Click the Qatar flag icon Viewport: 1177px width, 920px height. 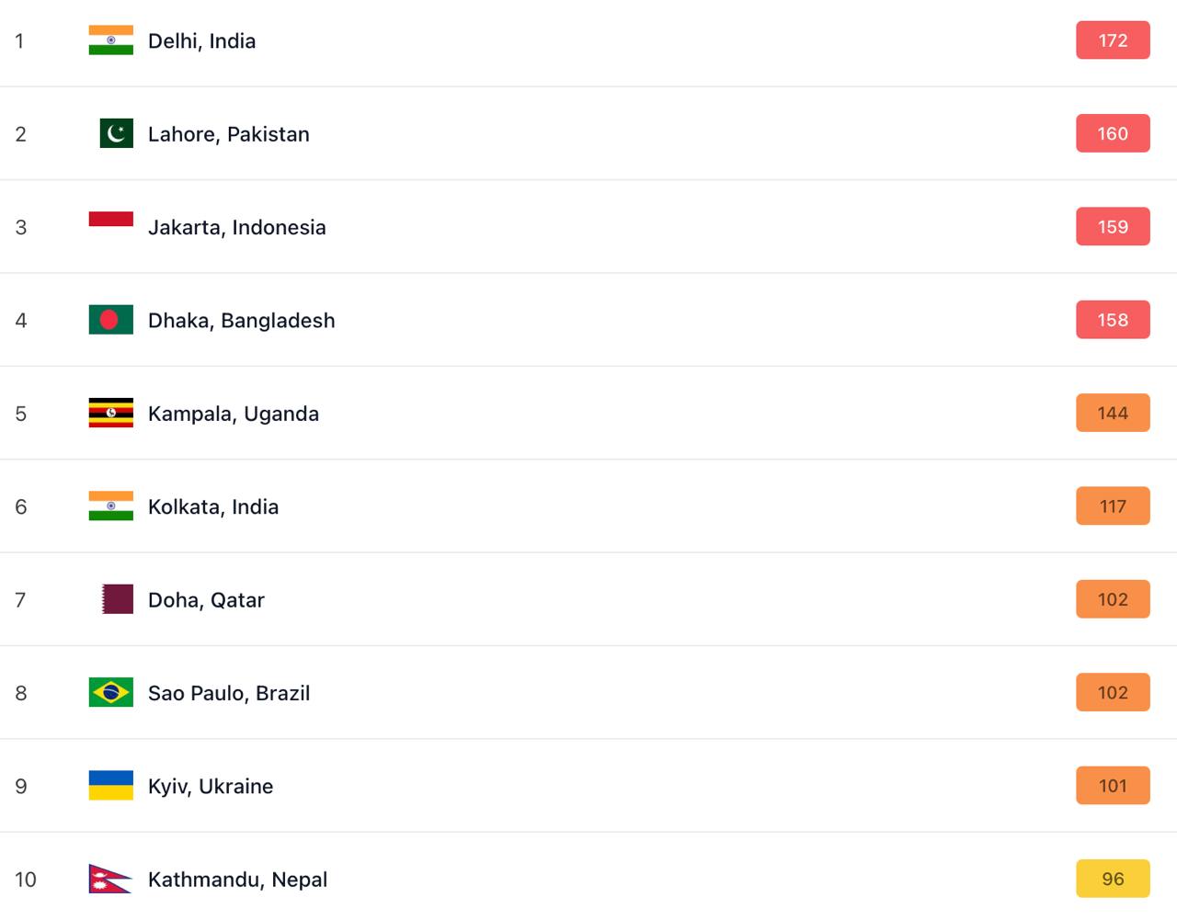pos(117,599)
